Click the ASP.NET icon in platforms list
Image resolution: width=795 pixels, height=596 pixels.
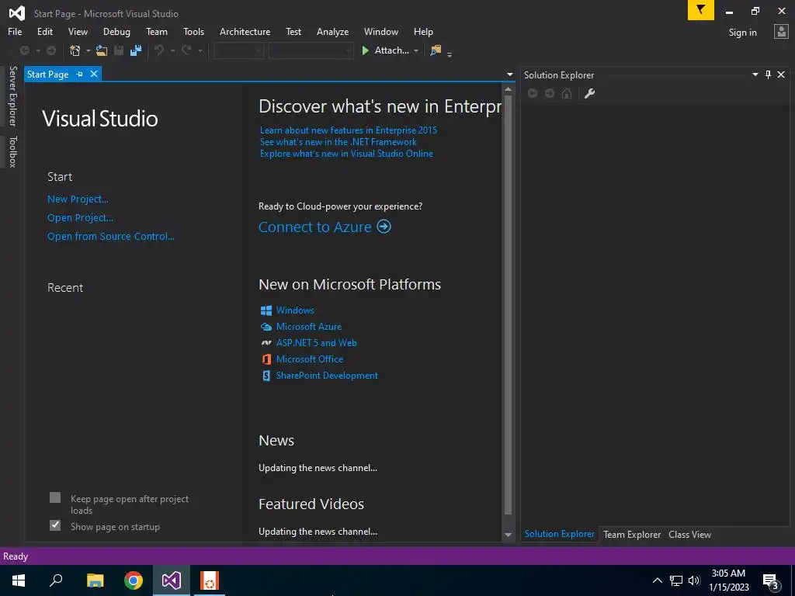266,342
